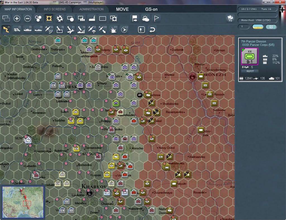Click the GS-on ground support label
The height and width of the screenshot is (220, 286).
click(151, 9)
